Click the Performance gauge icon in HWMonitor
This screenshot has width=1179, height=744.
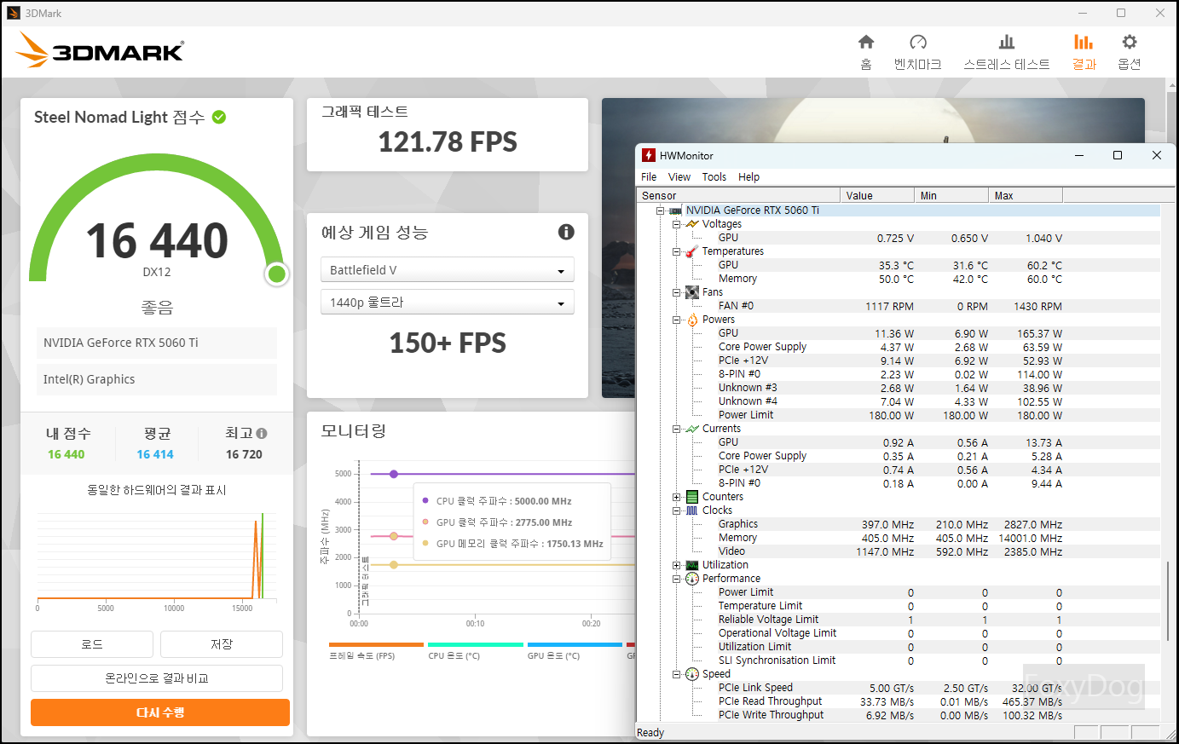click(x=692, y=579)
